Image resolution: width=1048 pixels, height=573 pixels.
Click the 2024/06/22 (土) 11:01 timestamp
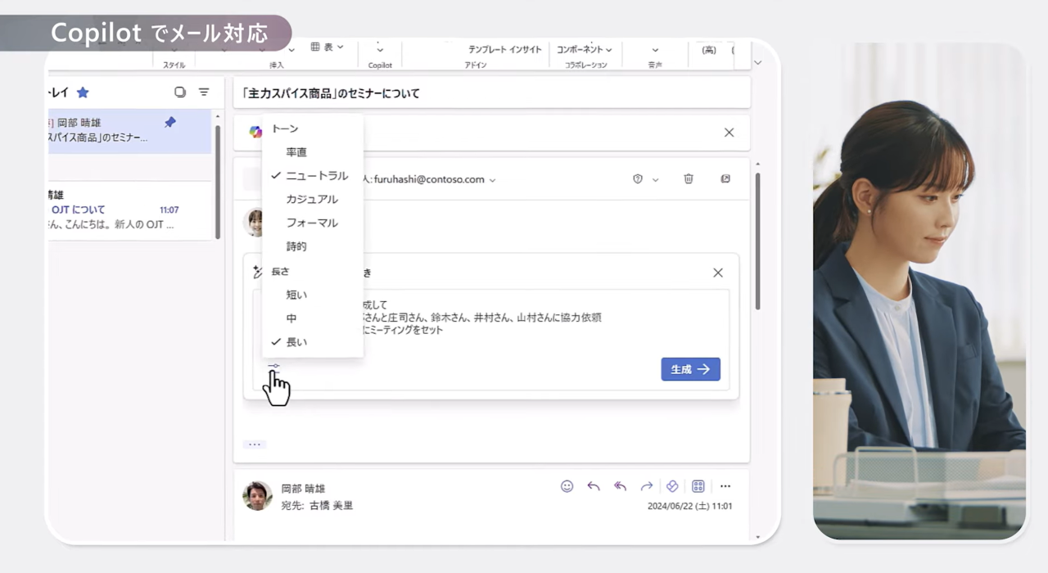coord(689,506)
